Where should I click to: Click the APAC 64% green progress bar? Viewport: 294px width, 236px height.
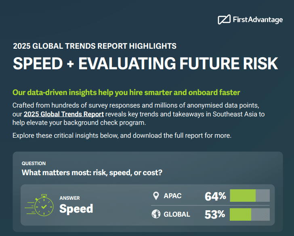[x=243, y=196]
